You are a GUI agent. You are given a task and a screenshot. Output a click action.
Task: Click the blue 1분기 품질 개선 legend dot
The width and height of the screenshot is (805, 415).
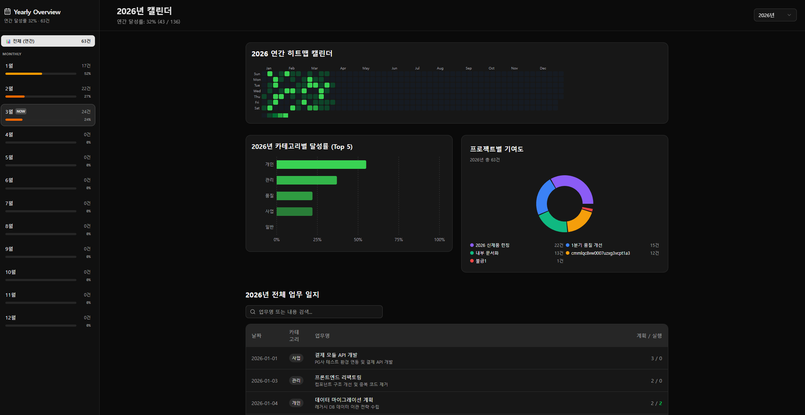(568, 245)
